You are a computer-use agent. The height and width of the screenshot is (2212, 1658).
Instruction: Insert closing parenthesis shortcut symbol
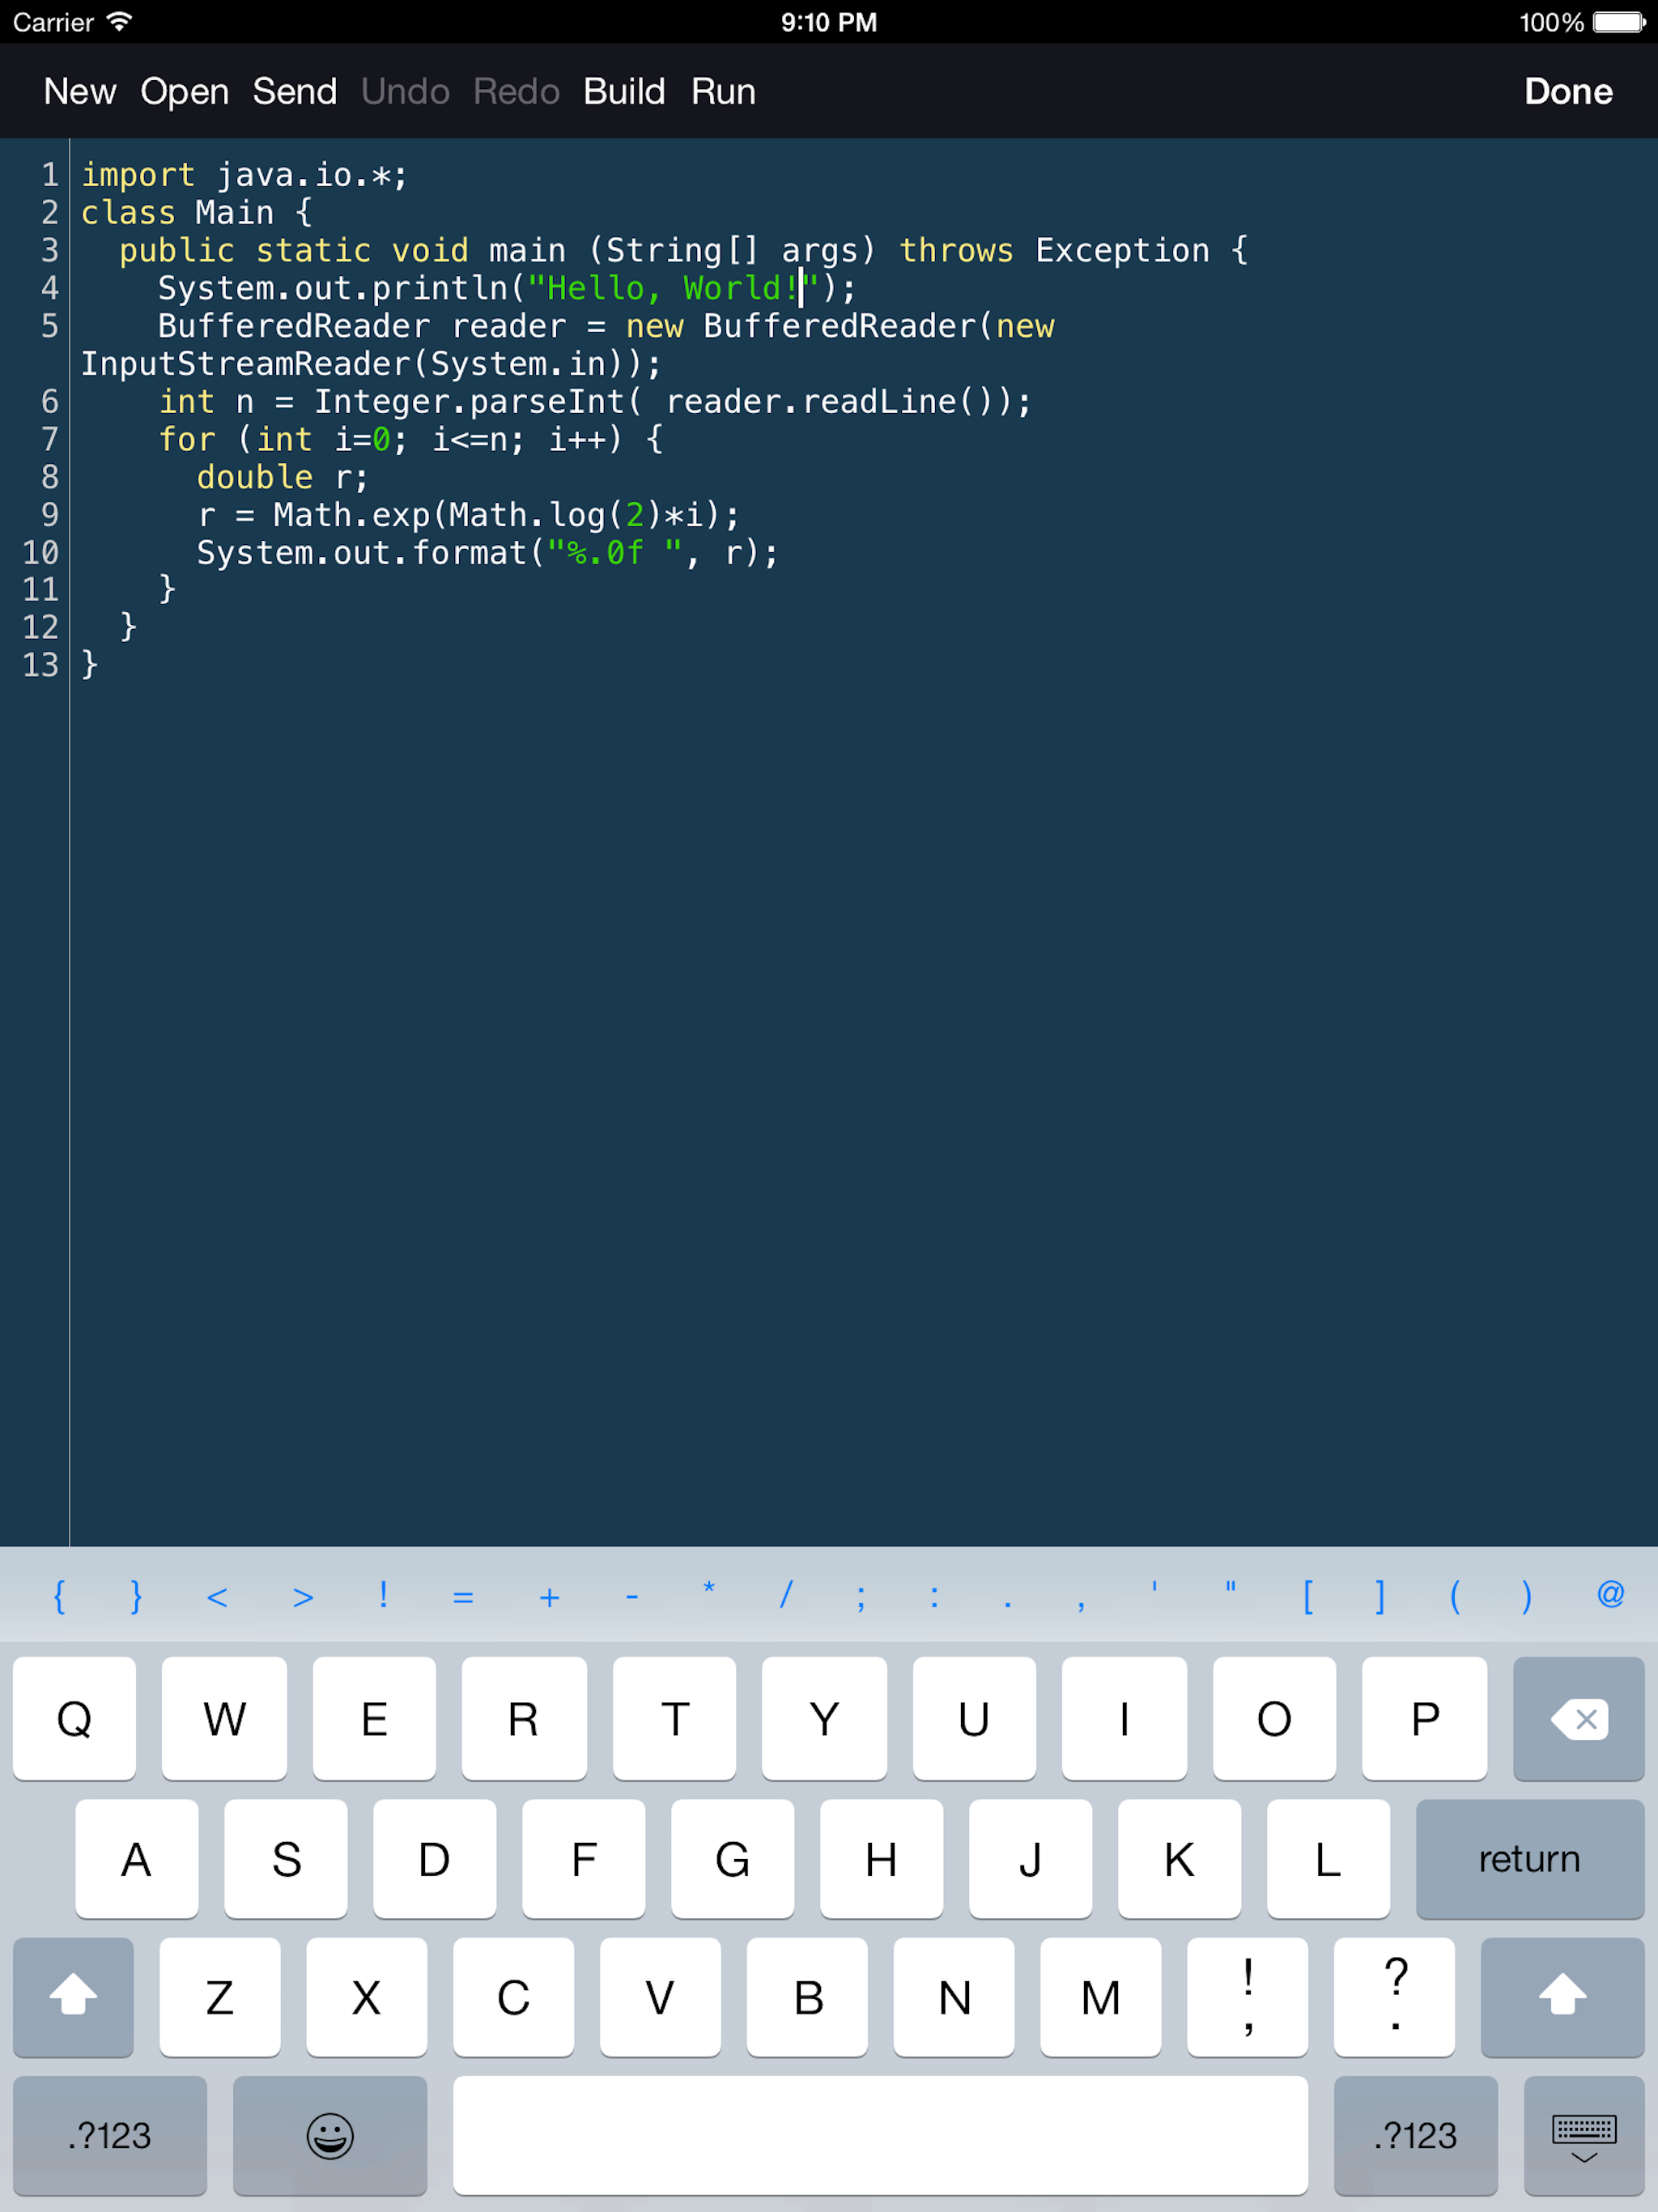1526,1596
